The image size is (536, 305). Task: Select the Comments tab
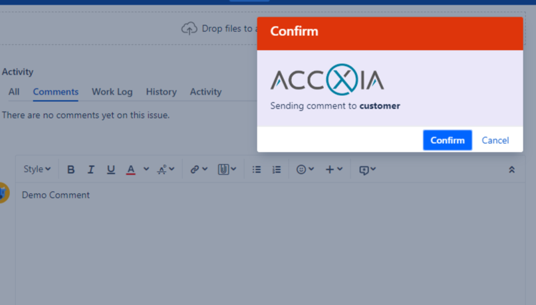(x=56, y=92)
